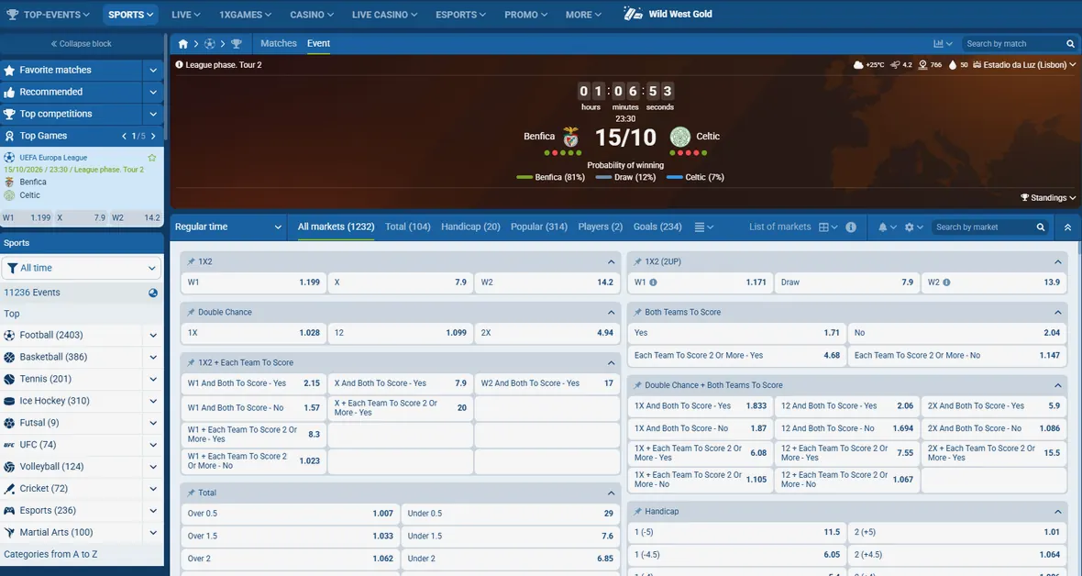The width and height of the screenshot is (1082, 576).
Task: Pin the Both Teams To Score market
Action: pyautogui.click(x=637, y=312)
